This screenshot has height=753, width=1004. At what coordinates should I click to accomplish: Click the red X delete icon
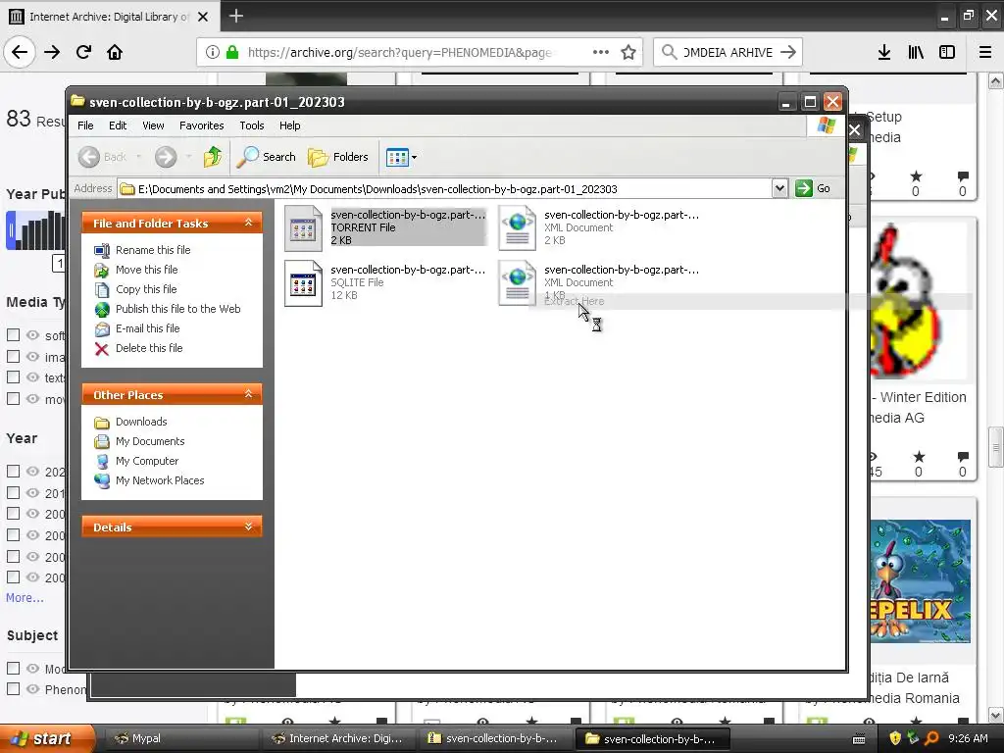pyautogui.click(x=102, y=349)
